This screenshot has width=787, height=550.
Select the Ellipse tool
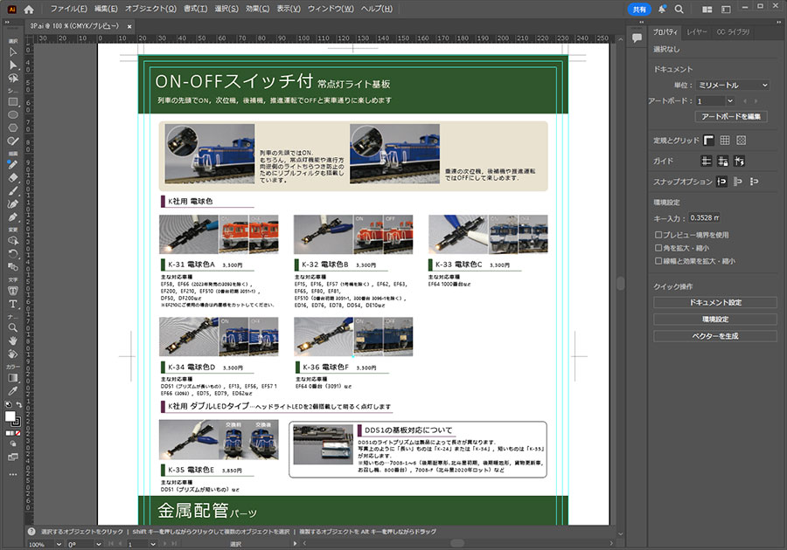(x=13, y=114)
